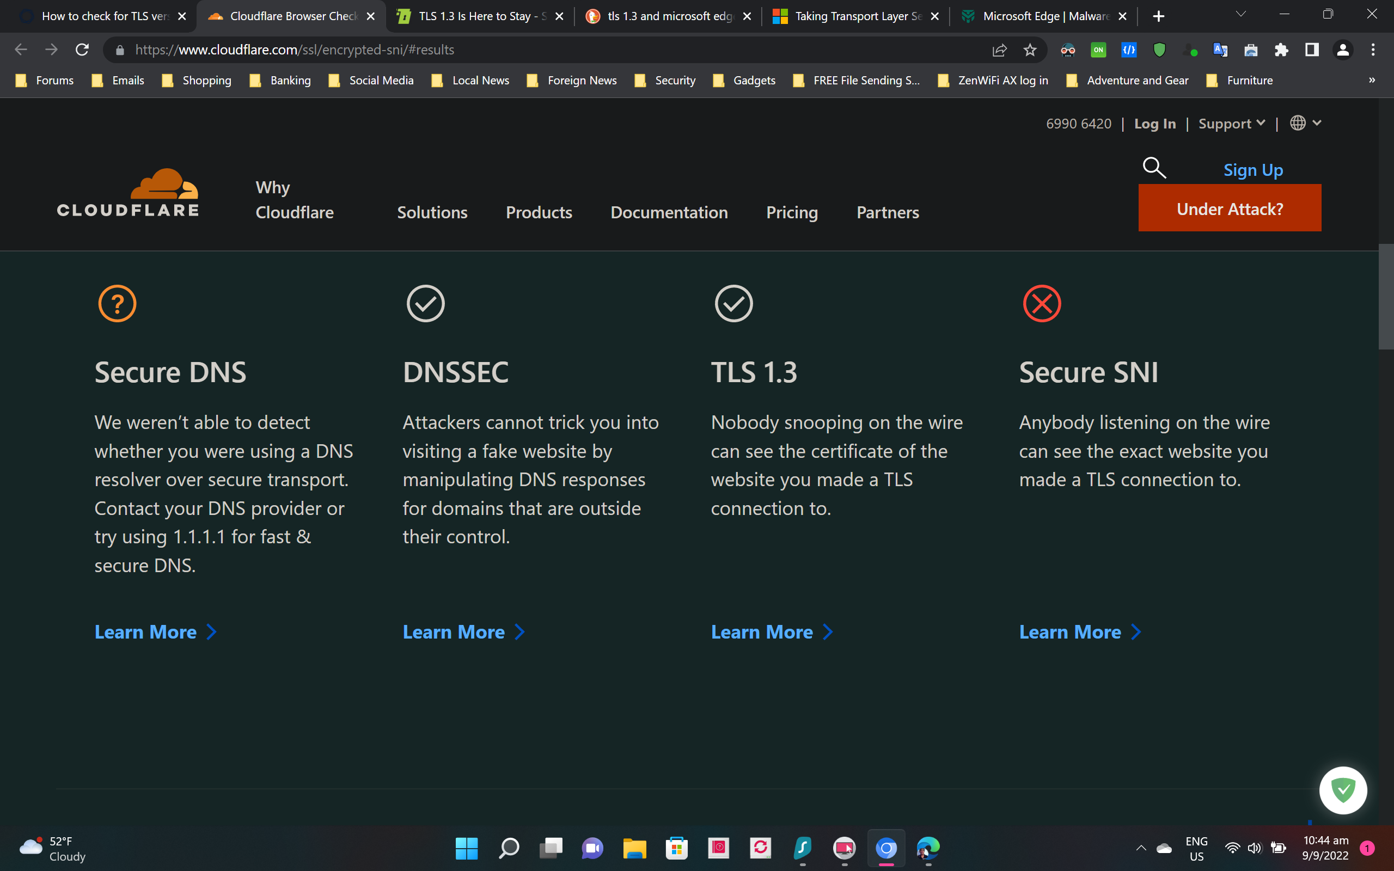Viewport: 1394px width, 871px height.
Task: Open the Products navigation menu
Action: click(x=539, y=212)
